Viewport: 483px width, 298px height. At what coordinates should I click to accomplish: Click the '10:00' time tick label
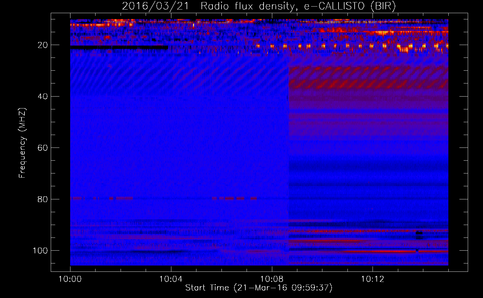tap(70, 279)
